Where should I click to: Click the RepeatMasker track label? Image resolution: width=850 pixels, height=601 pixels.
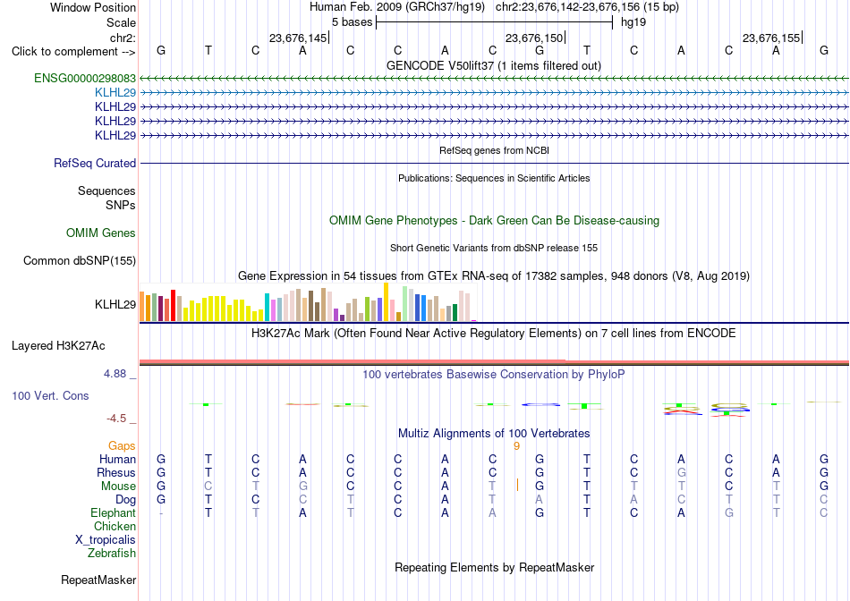tap(98, 580)
